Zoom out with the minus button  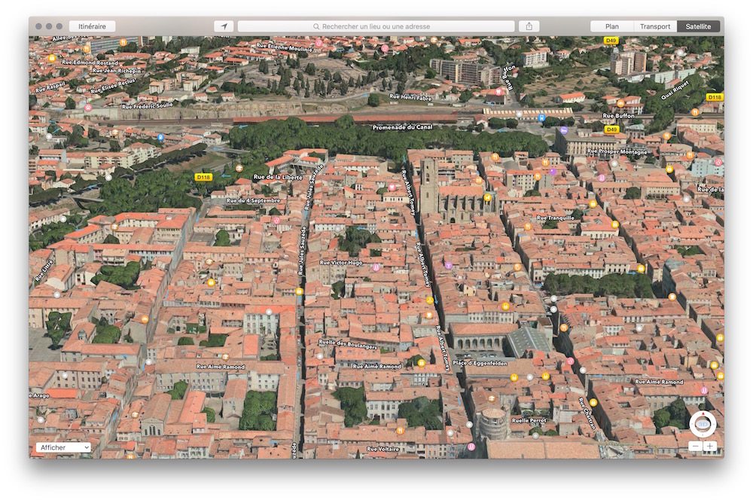(695, 447)
